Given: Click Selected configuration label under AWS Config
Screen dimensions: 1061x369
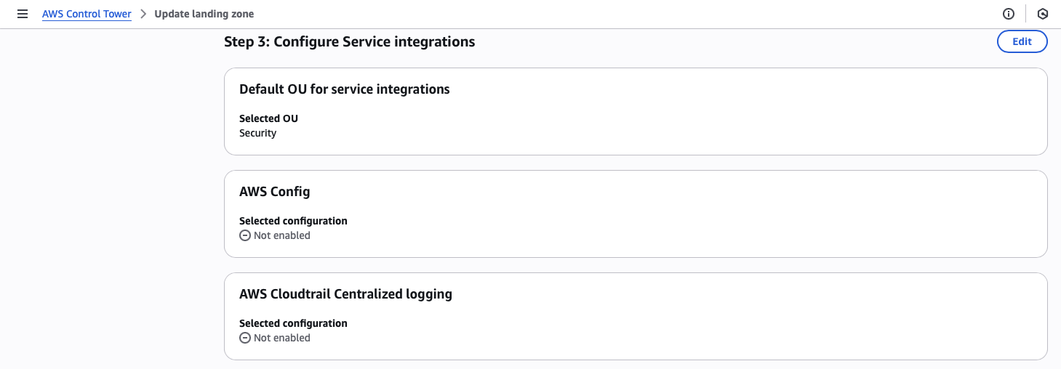Looking at the screenshot, I should point(293,221).
